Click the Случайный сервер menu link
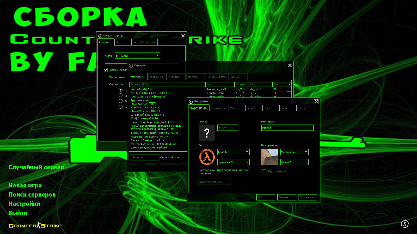 point(36,167)
